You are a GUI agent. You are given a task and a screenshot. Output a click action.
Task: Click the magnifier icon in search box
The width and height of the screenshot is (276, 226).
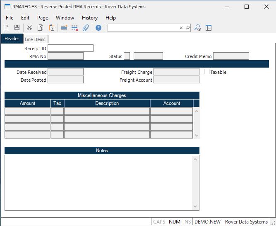(187, 28)
